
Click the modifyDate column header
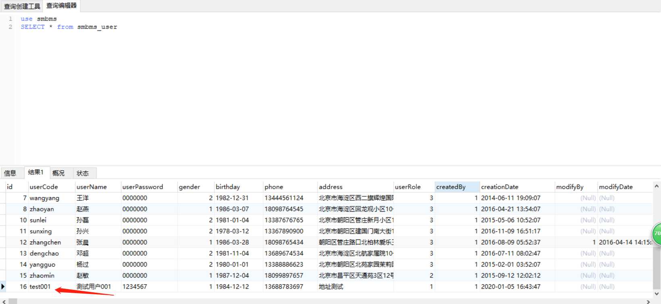click(625, 187)
